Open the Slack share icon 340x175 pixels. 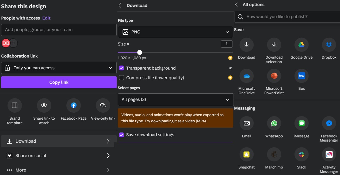(301, 154)
